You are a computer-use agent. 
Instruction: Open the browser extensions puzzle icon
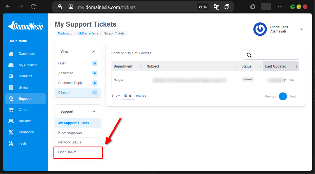[x=253, y=7]
